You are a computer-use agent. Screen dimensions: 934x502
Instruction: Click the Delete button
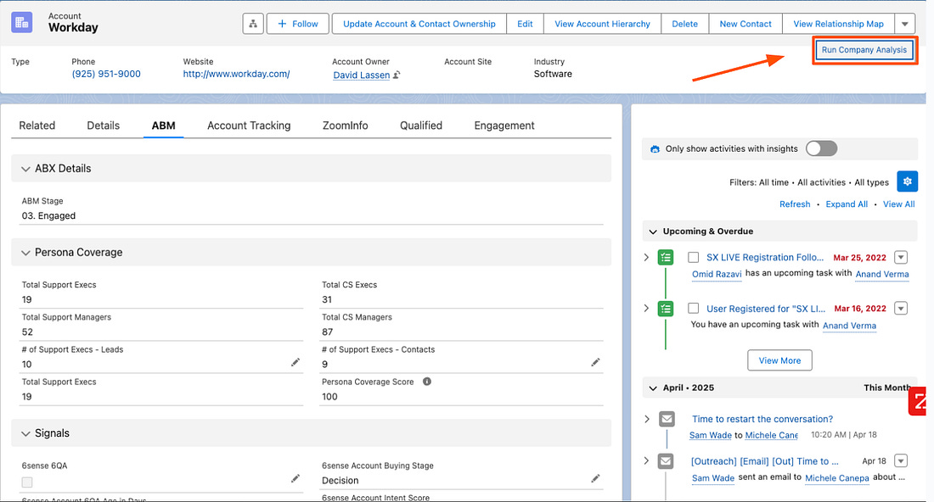[x=684, y=24]
